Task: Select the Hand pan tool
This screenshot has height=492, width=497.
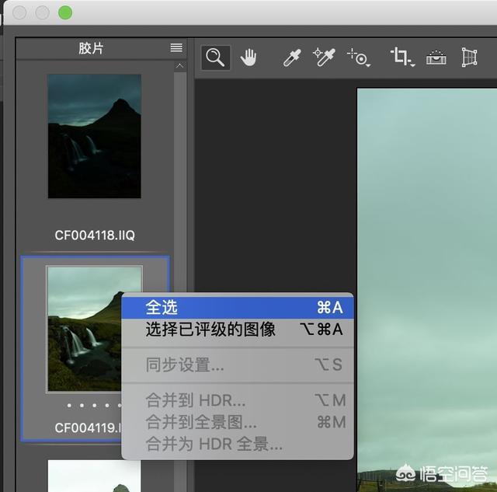Action: (248, 58)
